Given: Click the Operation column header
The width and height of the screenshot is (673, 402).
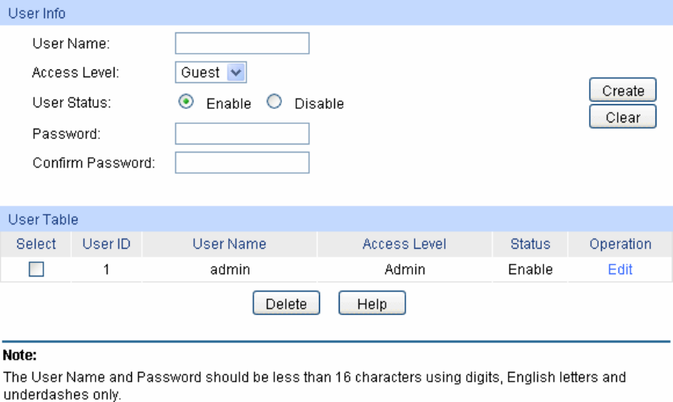Looking at the screenshot, I should 620,244.
